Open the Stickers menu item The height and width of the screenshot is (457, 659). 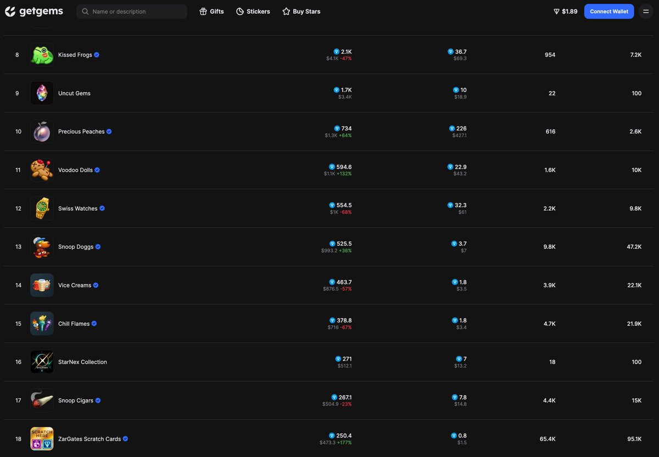tap(253, 12)
